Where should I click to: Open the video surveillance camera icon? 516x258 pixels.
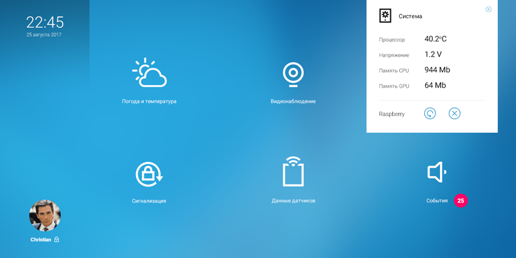point(293,74)
